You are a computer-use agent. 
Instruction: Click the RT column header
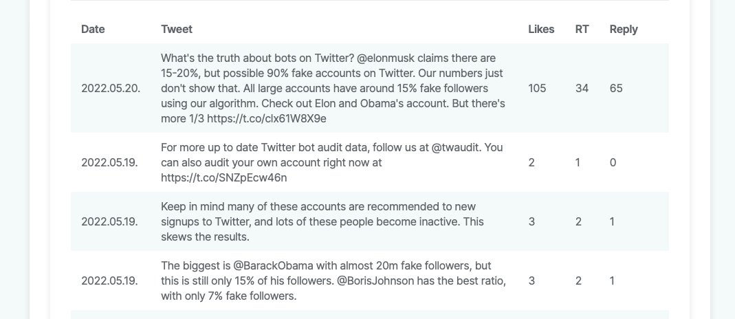[x=582, y=29]
